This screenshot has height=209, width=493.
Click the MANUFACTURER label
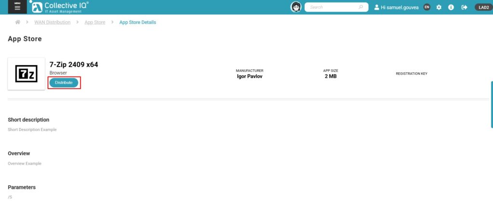[x=250, y=71]
